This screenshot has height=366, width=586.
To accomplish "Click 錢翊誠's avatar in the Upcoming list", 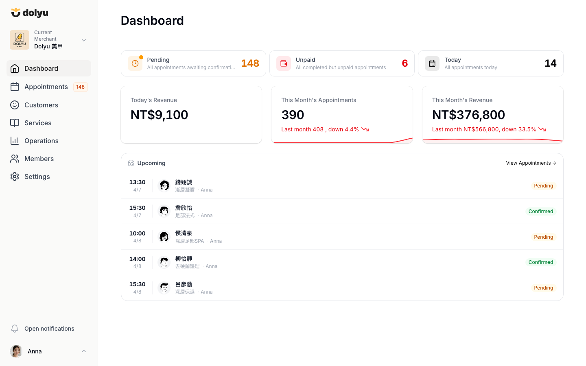I will pos(164,185).
